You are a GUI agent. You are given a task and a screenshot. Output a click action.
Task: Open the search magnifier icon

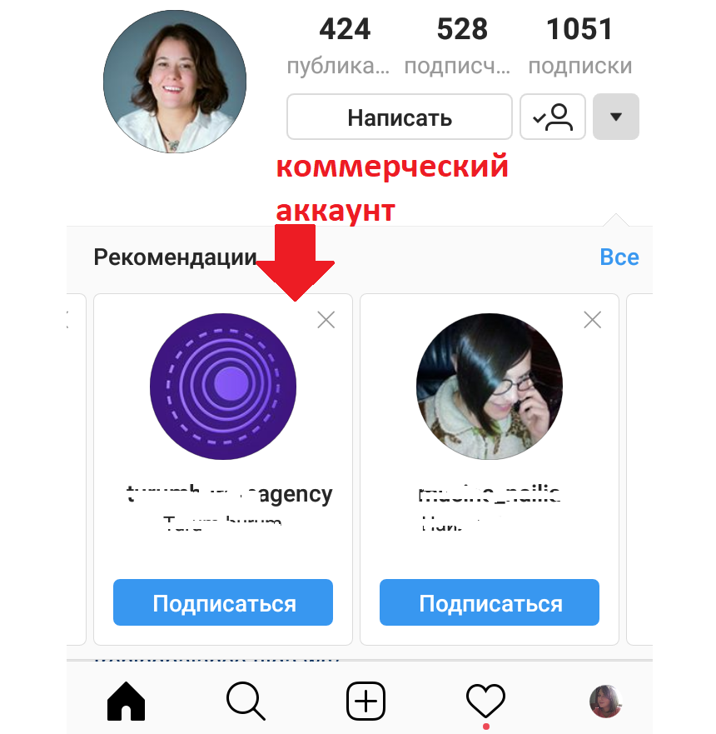click(x=246, y=701)
